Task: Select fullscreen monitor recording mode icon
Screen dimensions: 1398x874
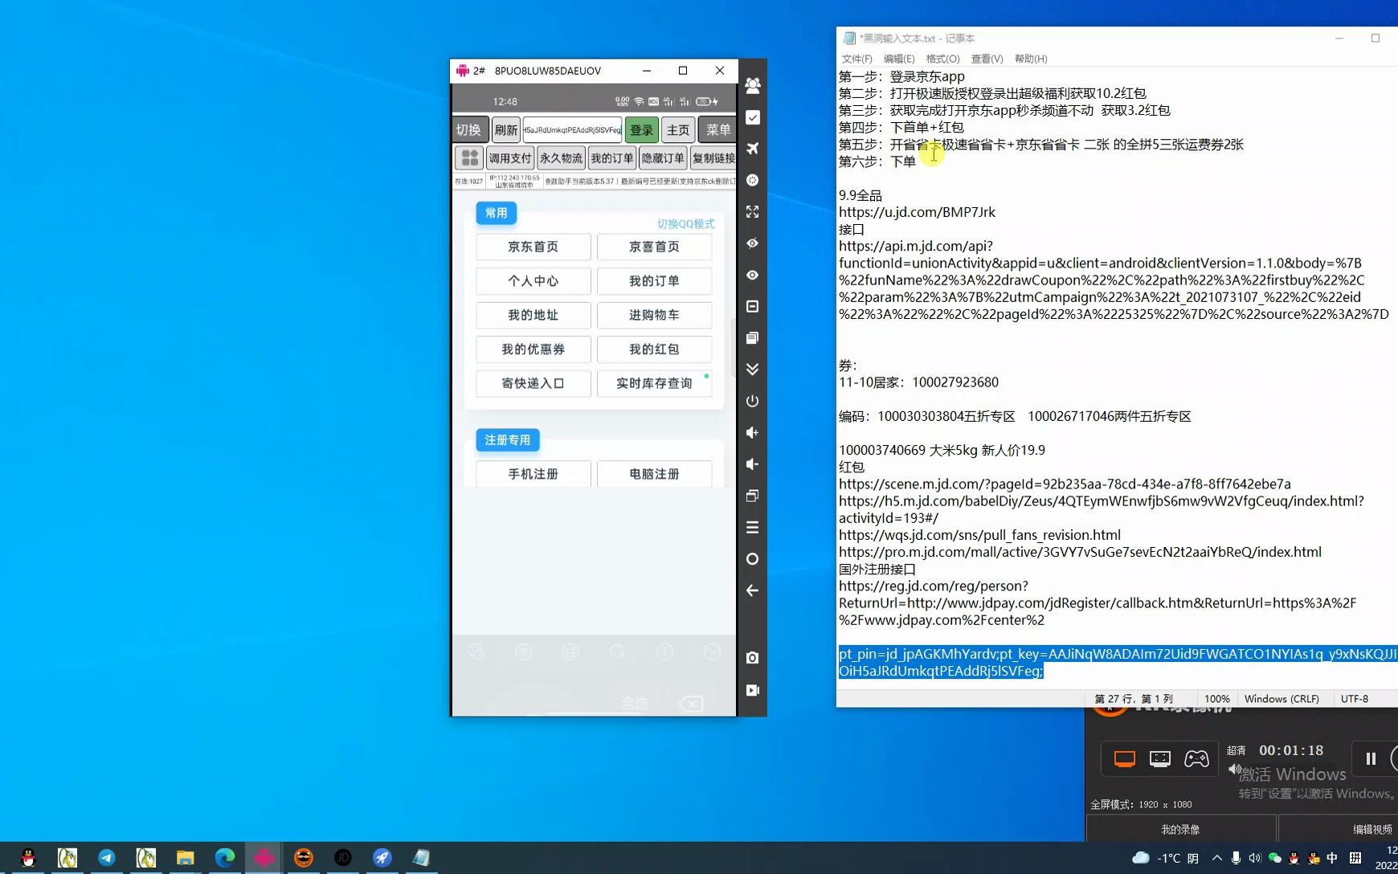Action: click(x=1125, y=758)
